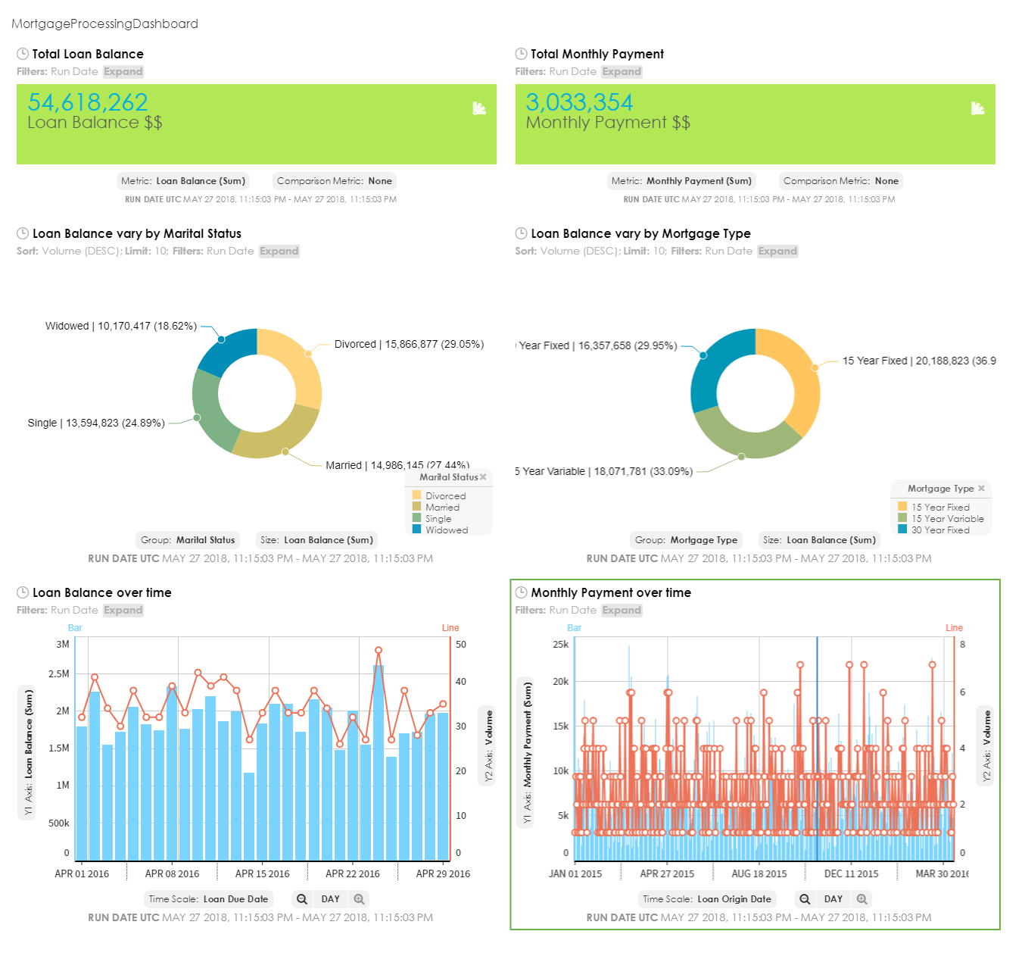Zoom in Loan Balance over time chart
Screen dimensions: 1025x953
(x=360, y=899)
